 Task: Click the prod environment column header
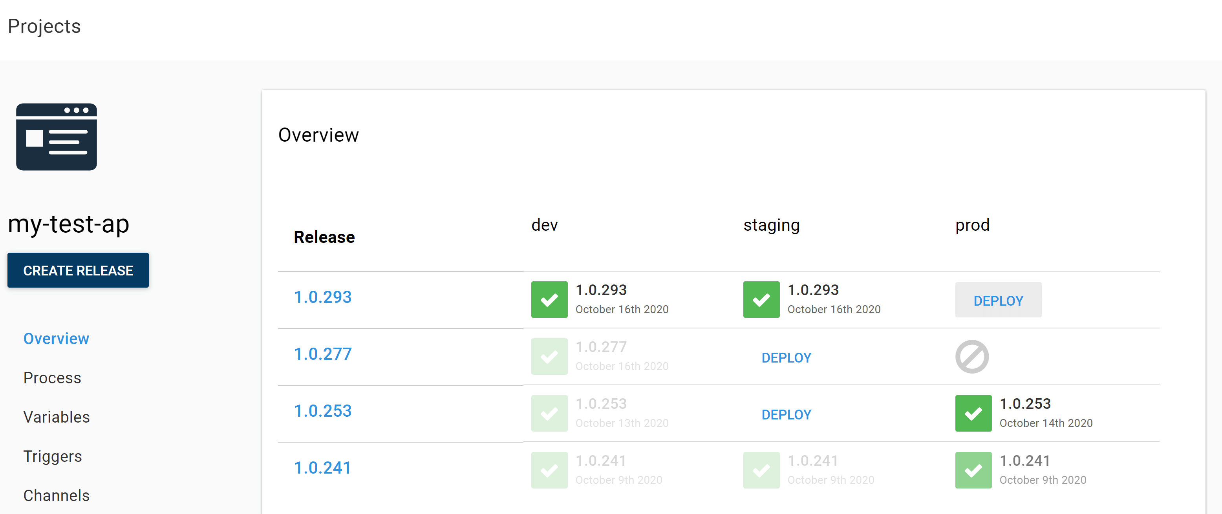[973, 225]
